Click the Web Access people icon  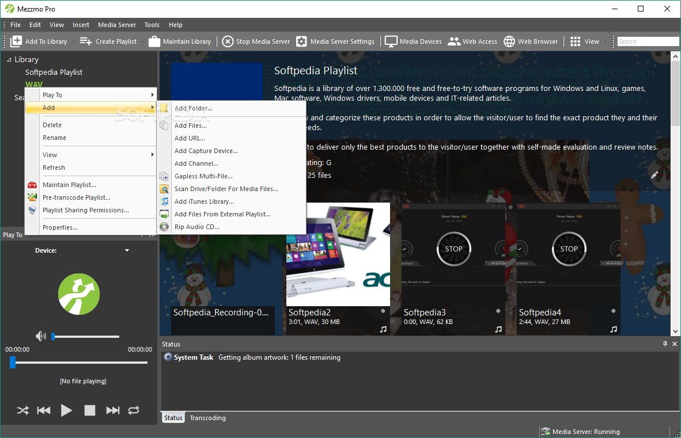(454, 41)
